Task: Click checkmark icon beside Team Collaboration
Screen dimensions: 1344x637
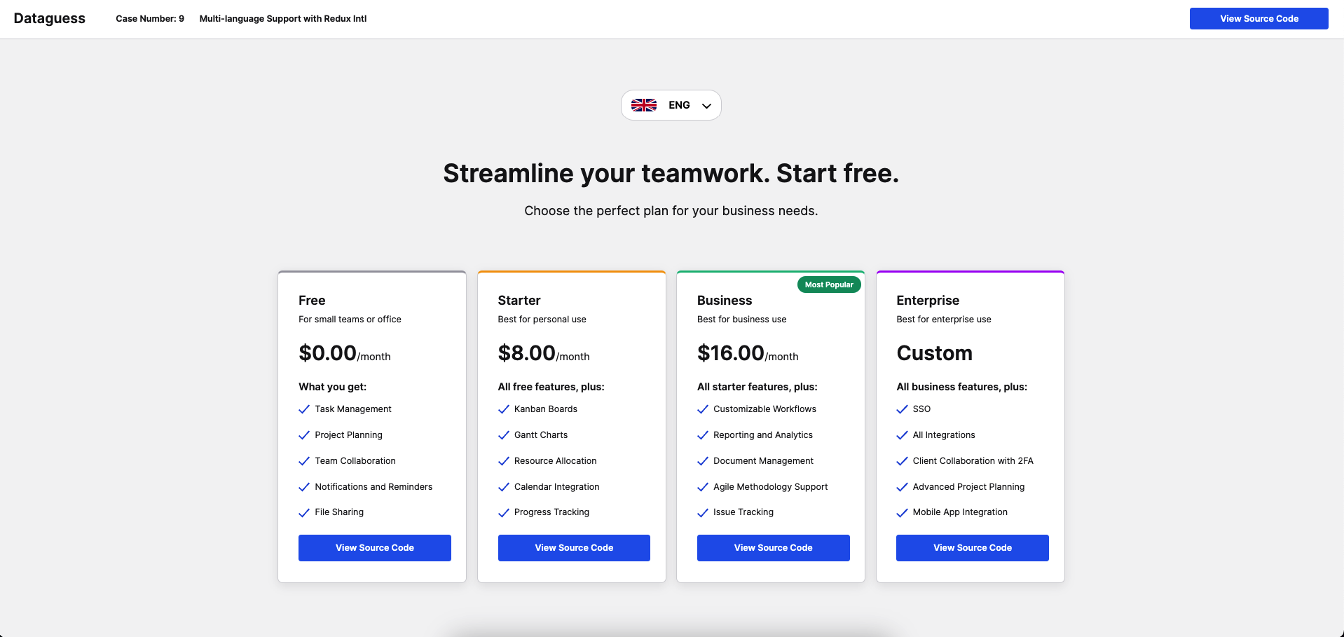Action: click(304, 461)
